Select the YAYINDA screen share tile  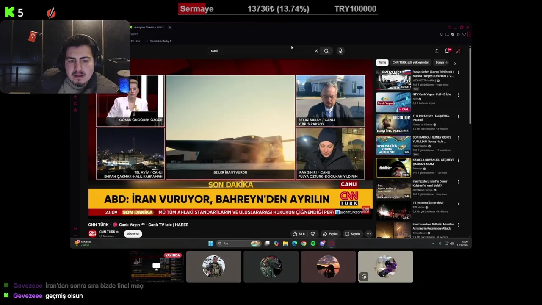coord(157,266)
